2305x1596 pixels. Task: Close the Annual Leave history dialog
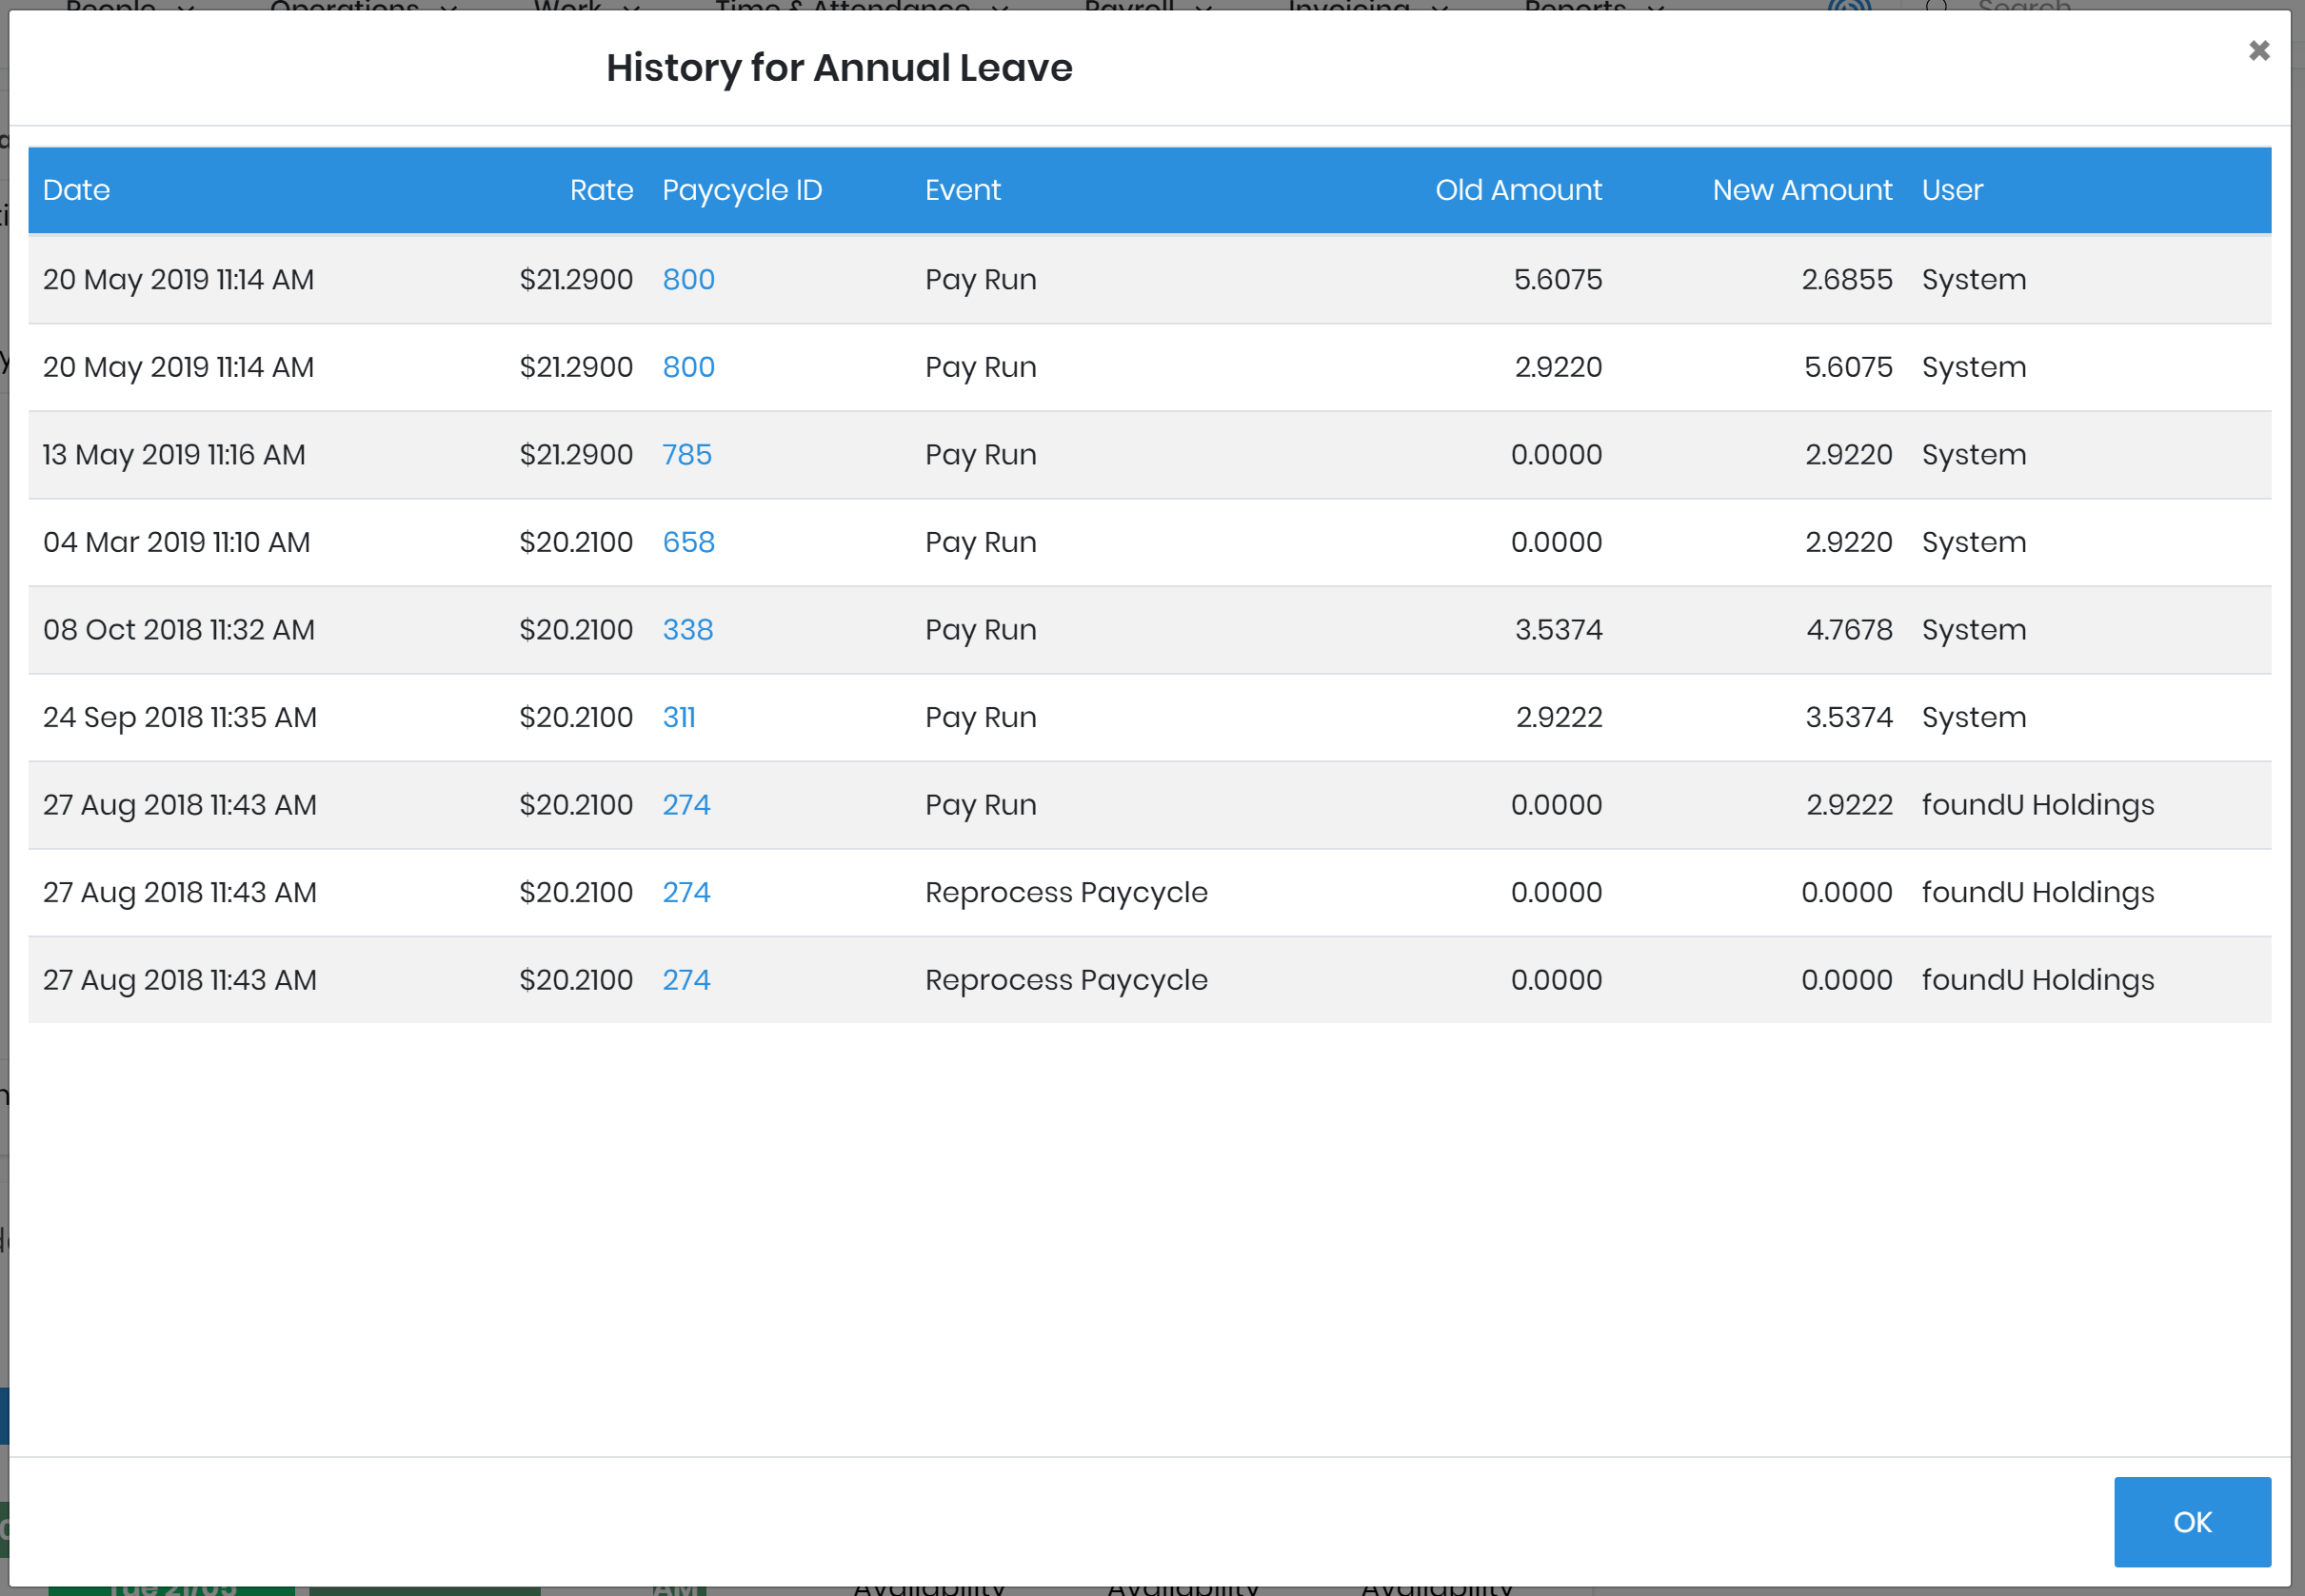coord(2258,50)
